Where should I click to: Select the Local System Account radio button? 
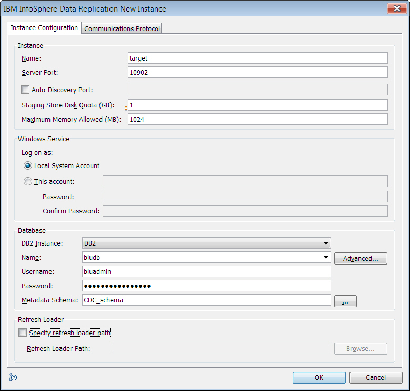click(28, 165)
